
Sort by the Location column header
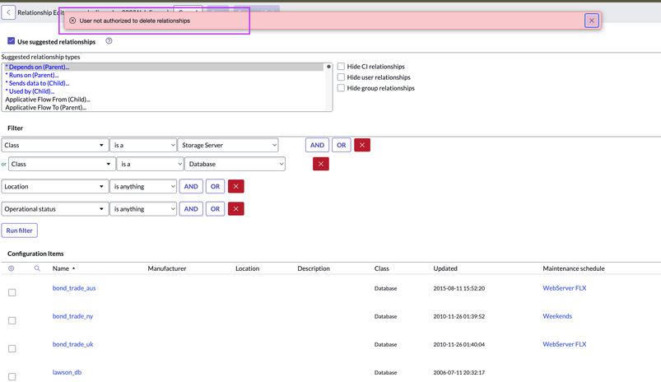[248, 268]
